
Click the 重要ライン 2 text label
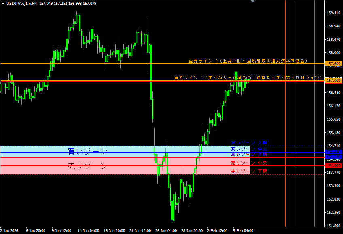(248, 61)
